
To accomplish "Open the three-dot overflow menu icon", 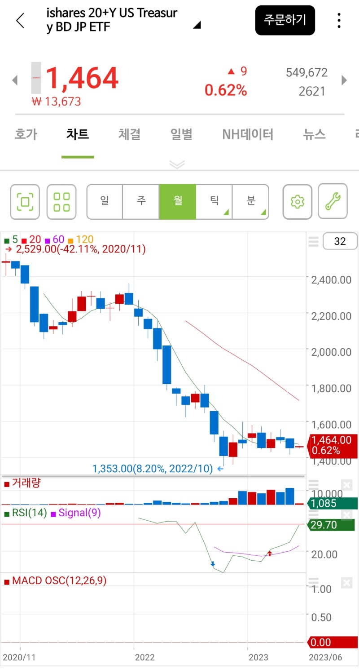I will click(x=339, y=21).
